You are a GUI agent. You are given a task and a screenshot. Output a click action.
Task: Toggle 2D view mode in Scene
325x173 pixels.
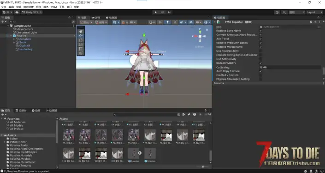(160, 22)
